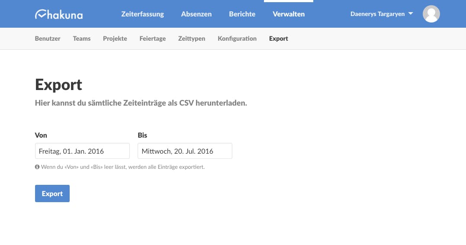Viewport: 466px width, 245px height.
Task: Select the Export subnavigation item
Action: pyautogui.click(x=279, y=39)
